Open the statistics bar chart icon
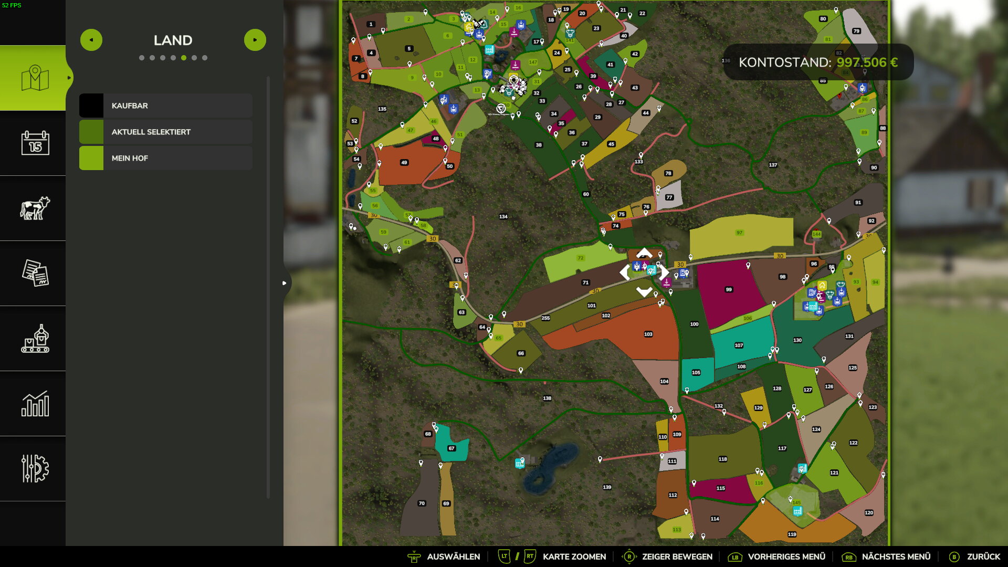The width and height of the screenshot is (1008, 567). click(35, 404)
